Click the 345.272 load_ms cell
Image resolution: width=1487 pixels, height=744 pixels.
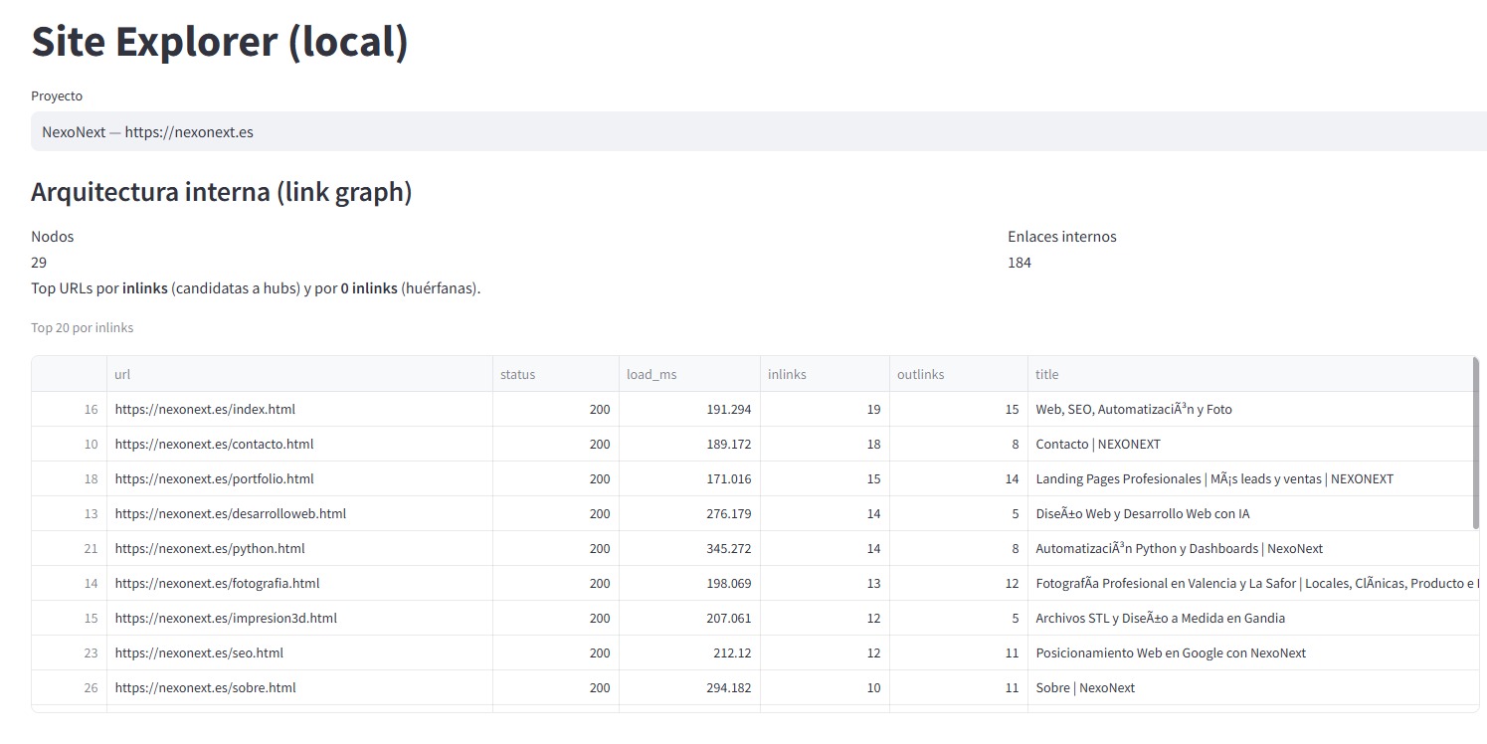[x=688, y=548]
